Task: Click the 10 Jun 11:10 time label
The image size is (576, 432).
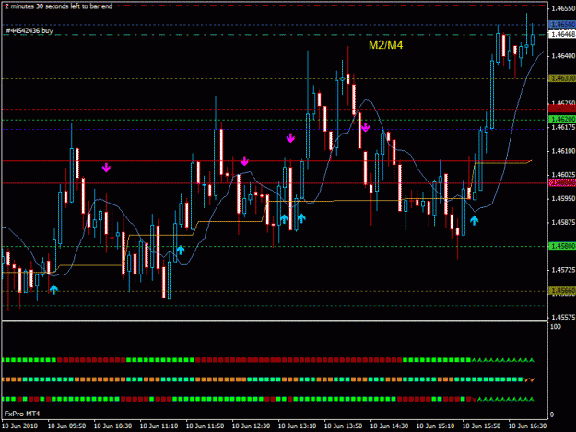Action: pyautogui.click(x=159, y=426)
